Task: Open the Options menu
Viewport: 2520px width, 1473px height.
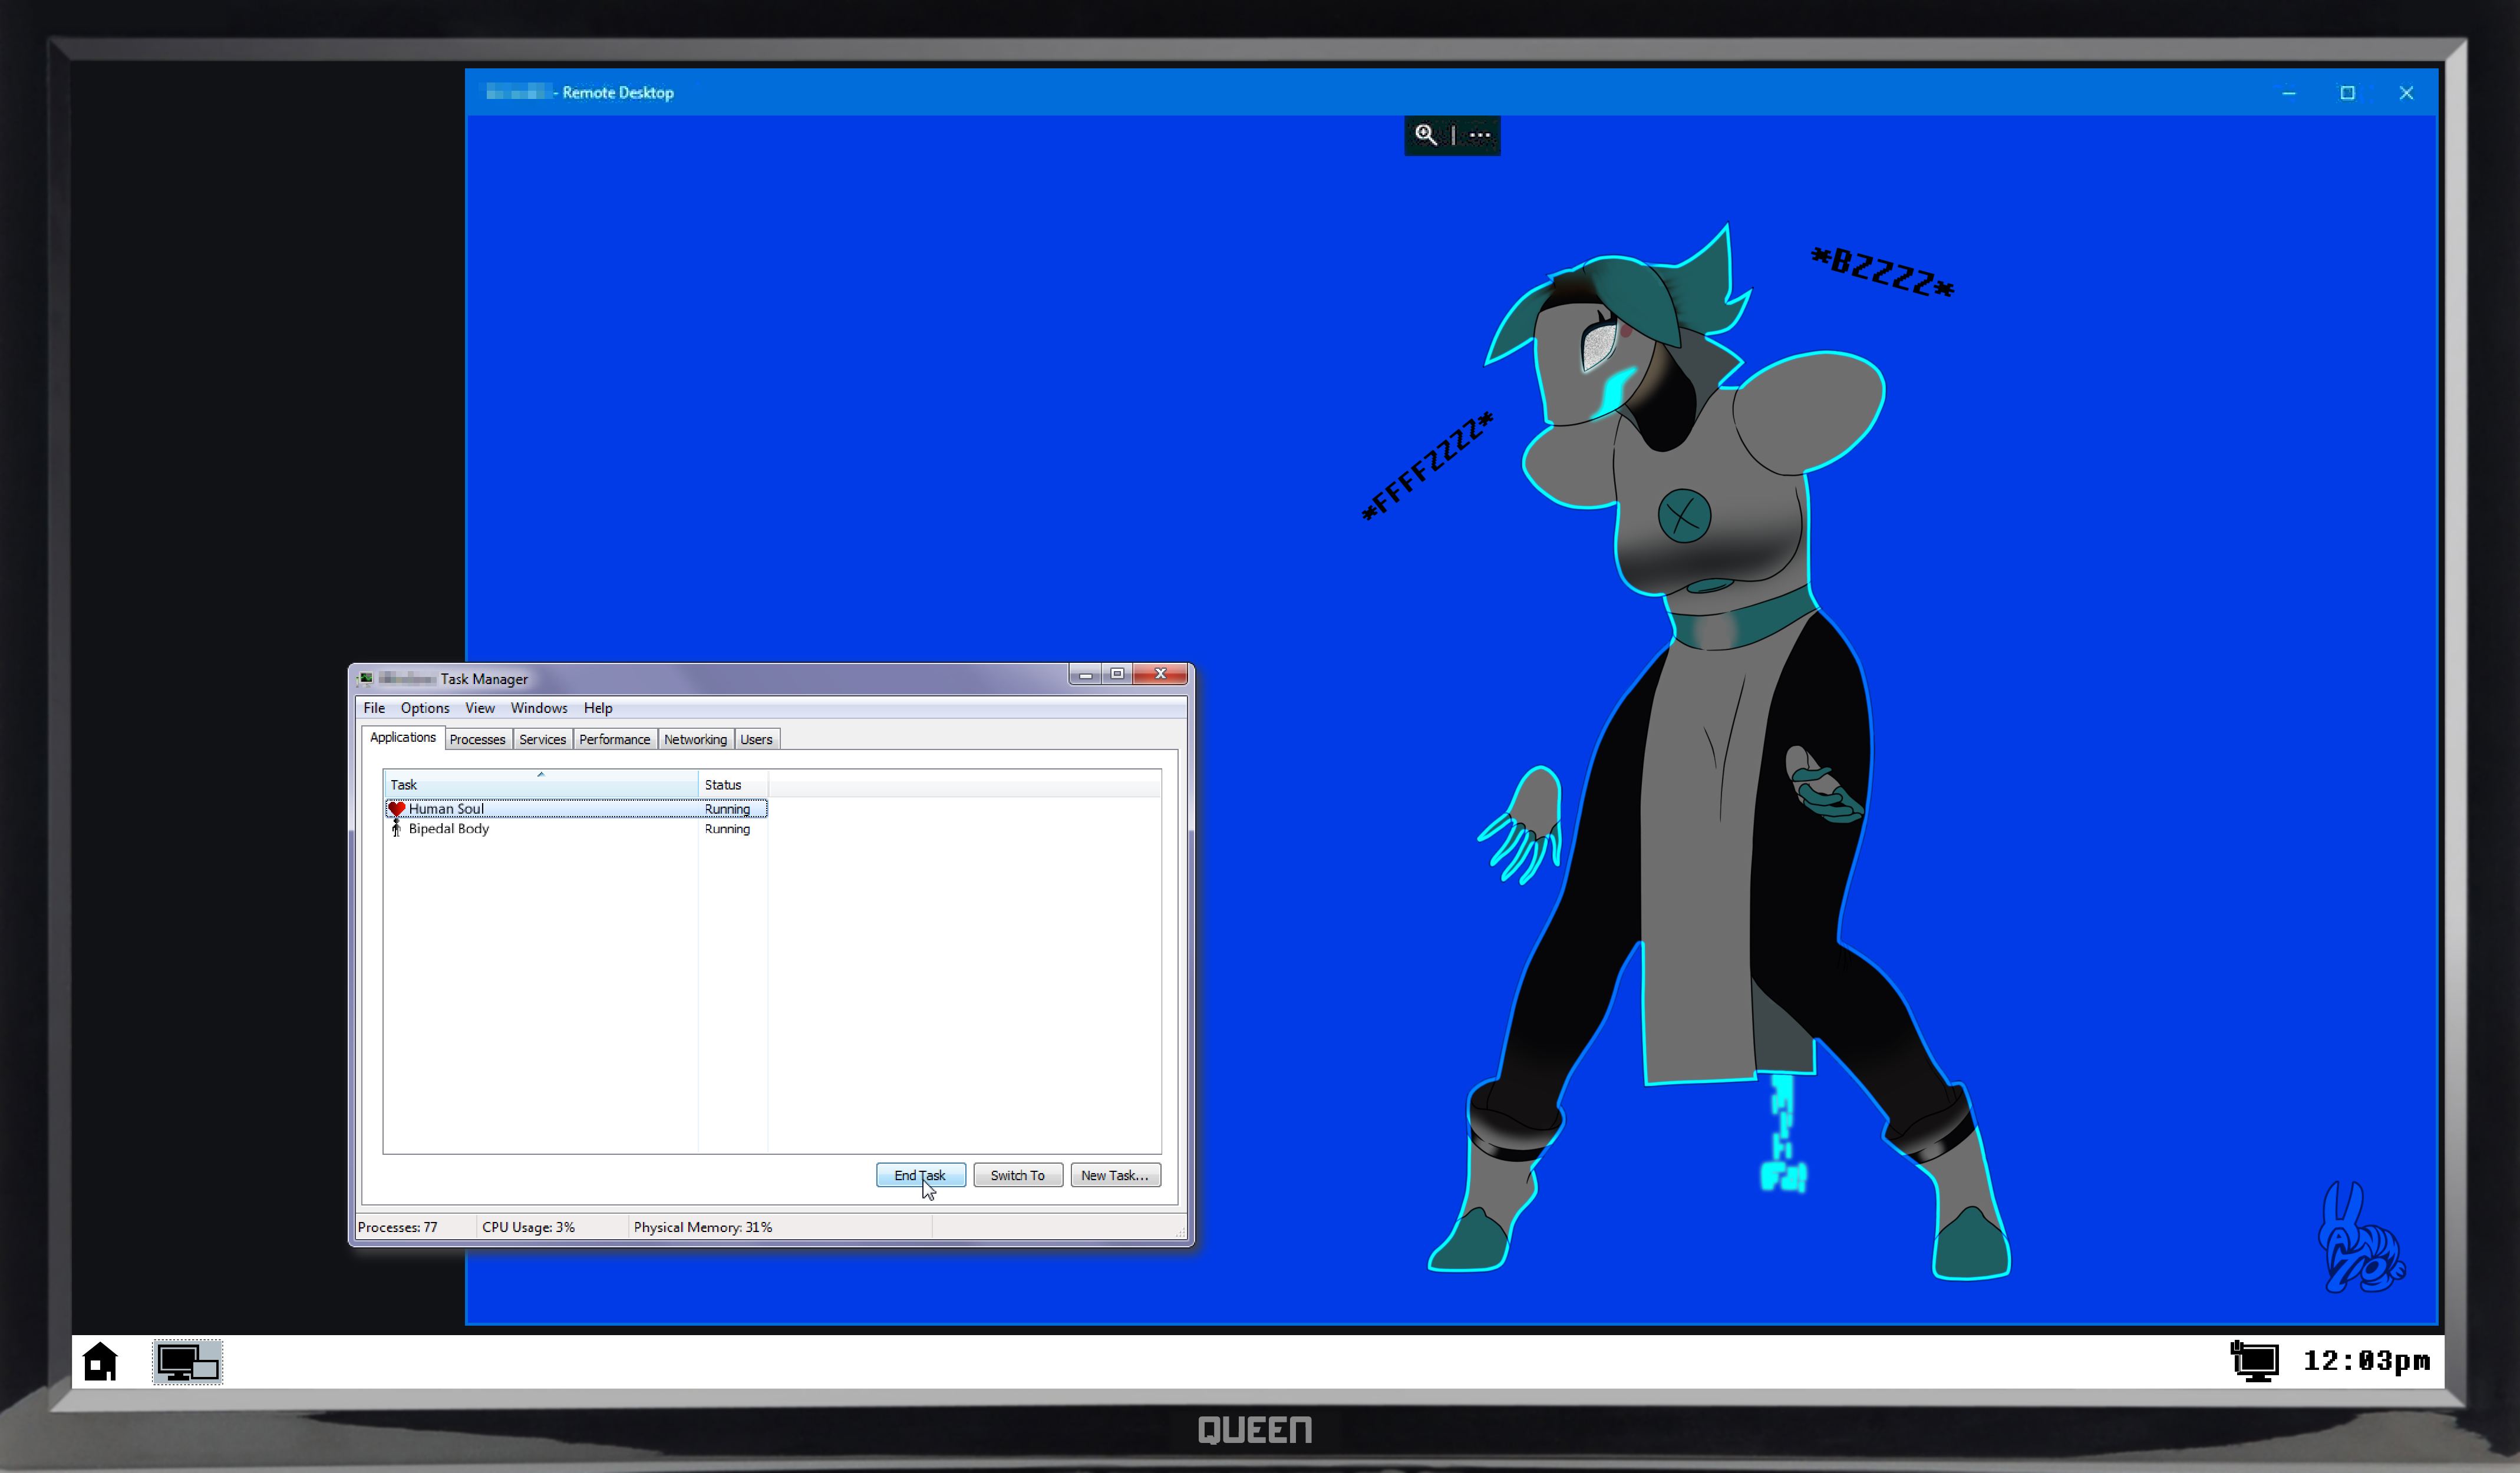Action: 425,708
